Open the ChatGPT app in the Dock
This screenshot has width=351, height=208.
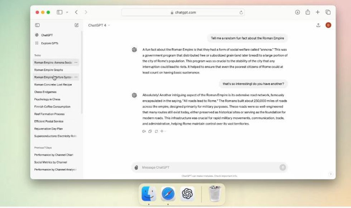pyautogui.click(x=187, y=193)
